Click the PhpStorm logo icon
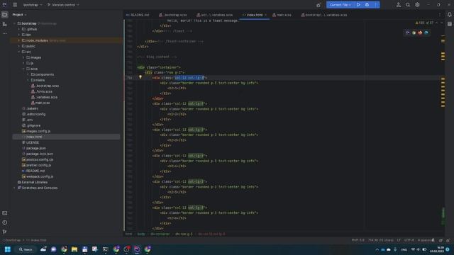The width and height of the screenshot is (454, 255). pyautogui.click(x=5, y=5)
